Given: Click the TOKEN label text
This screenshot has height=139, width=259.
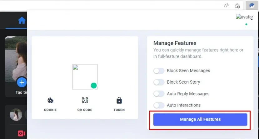Looking at the screenshot, I should (119, 110).
